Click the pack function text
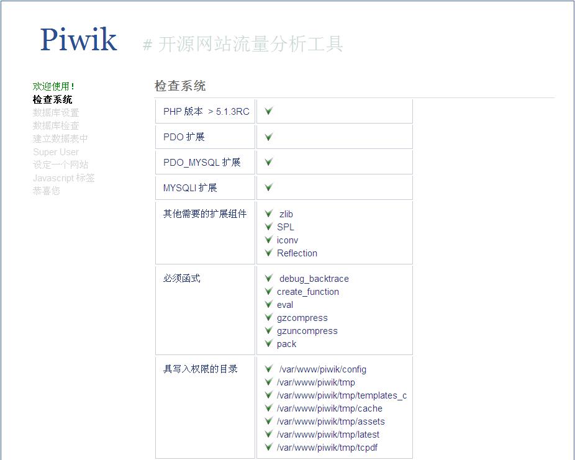This screenshot has height=460, width=575. [286, 344]
